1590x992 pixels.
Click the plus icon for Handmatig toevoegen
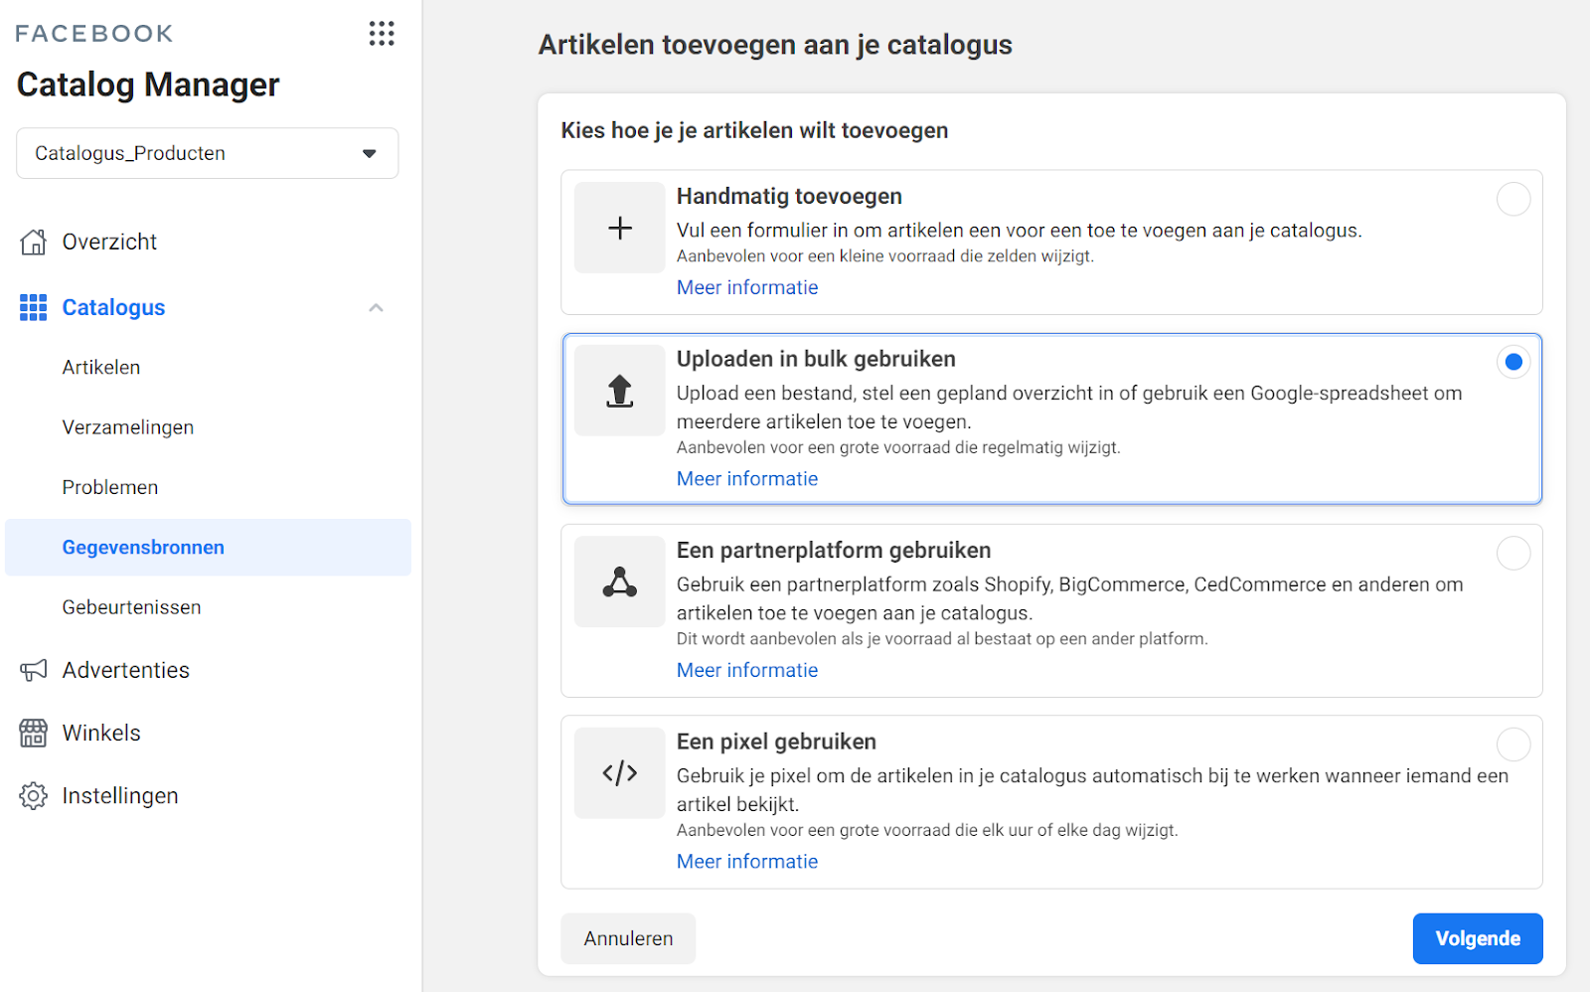coord(620,228)
